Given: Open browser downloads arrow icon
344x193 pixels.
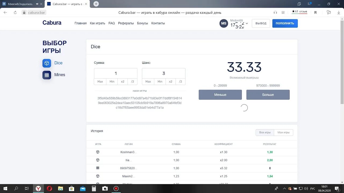Looking at the screenshot, I should tap(339, 12).
